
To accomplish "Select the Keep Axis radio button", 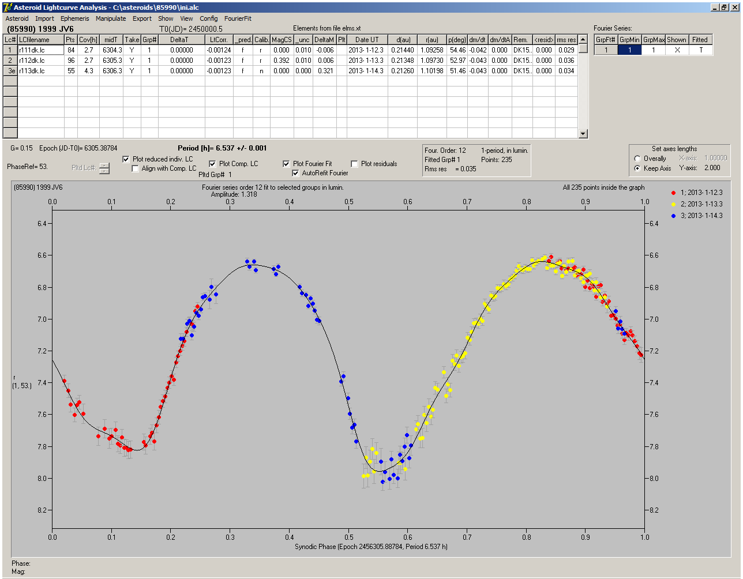I will [x=637, y=168].
